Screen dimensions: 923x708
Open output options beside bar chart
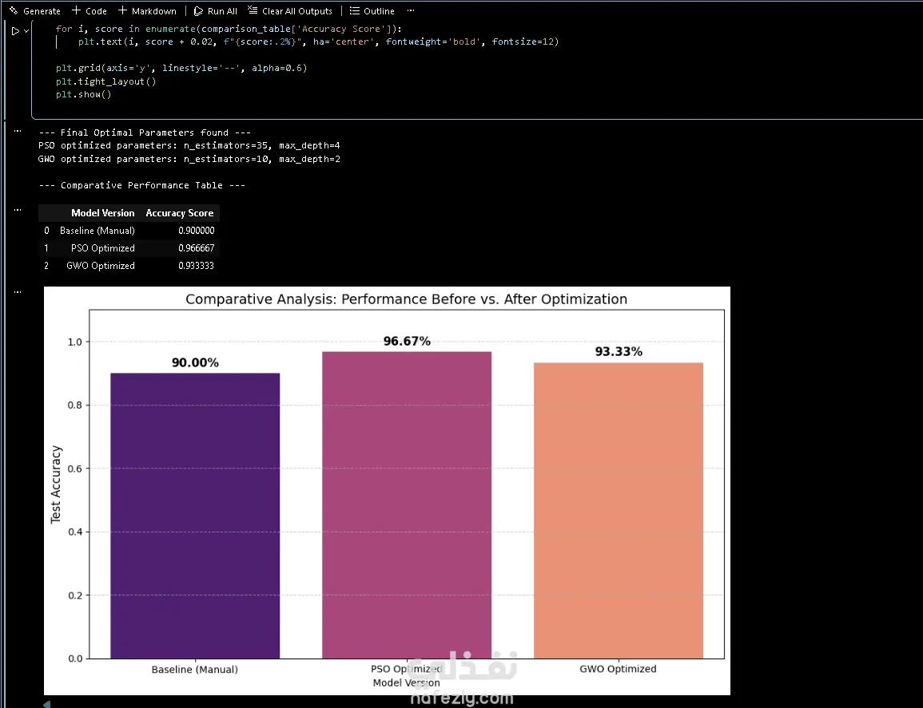(18, 291)
